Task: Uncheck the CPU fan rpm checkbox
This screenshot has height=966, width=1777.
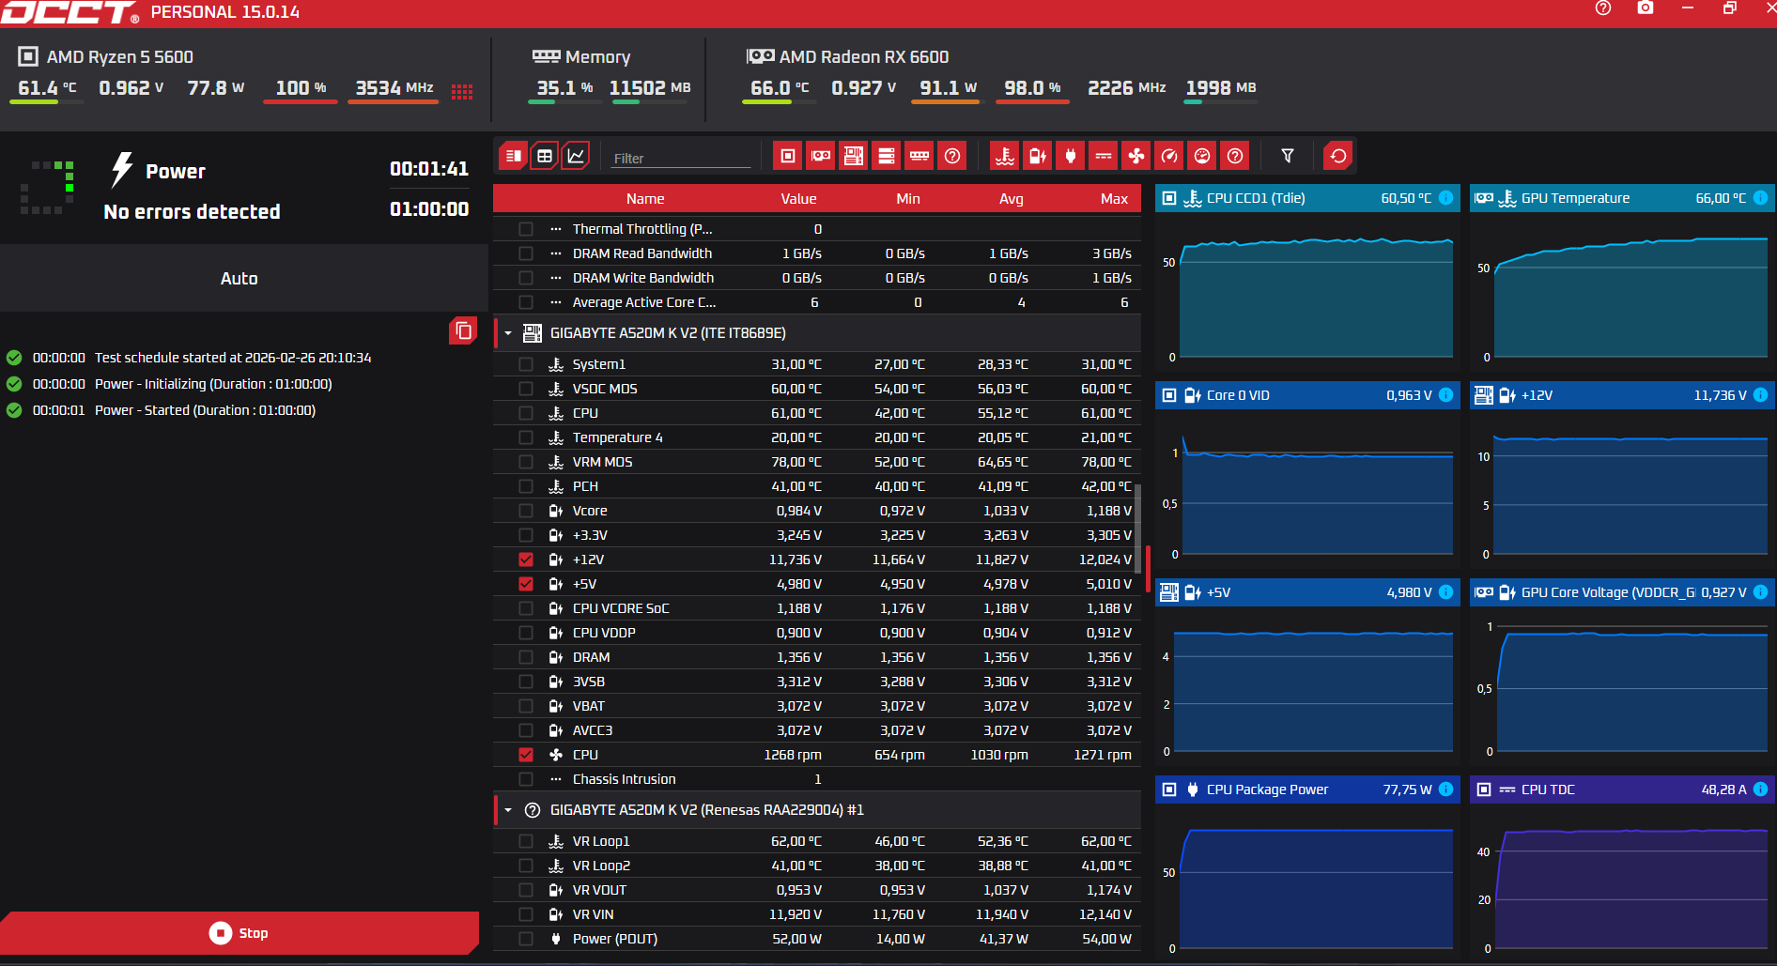Action: coord(526,755)
